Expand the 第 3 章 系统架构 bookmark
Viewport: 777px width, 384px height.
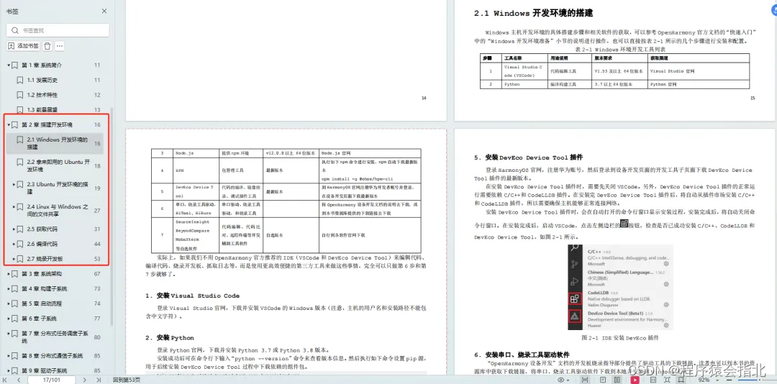pos(9,273)
